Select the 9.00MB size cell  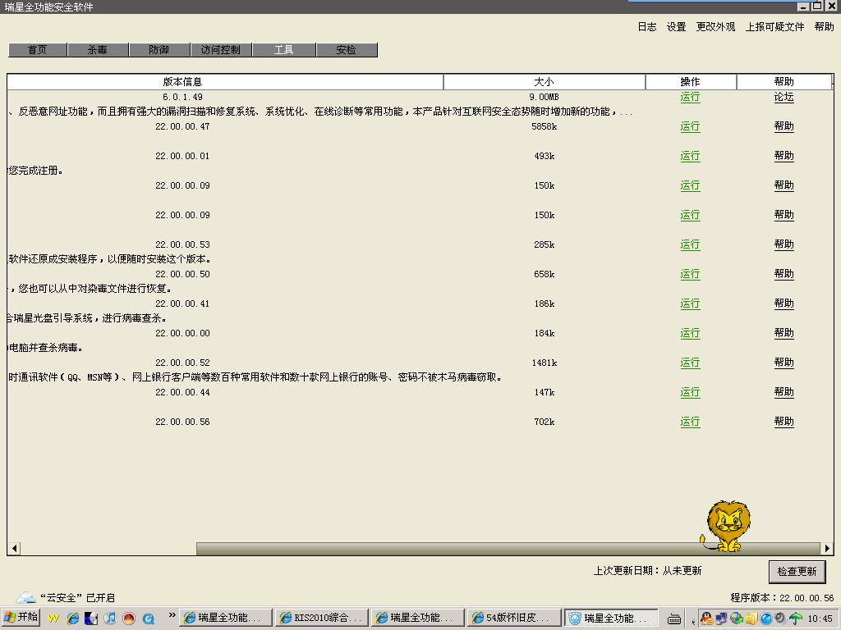[544, 97]
